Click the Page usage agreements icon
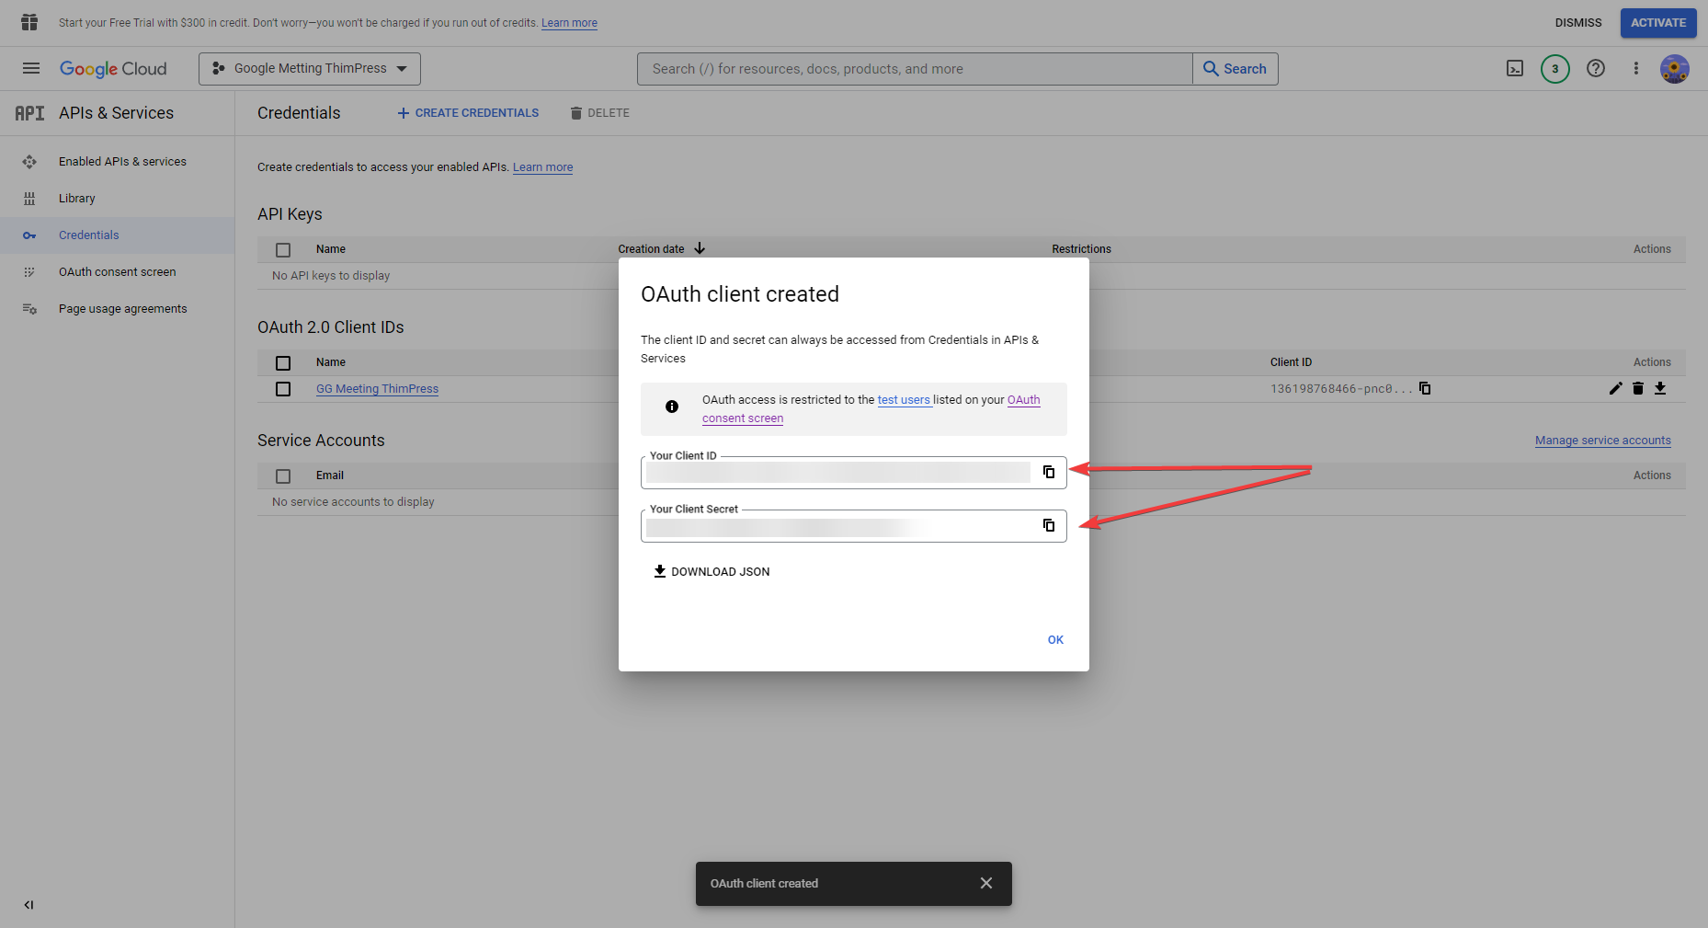This screenshot has height=928, width=1708. pyautogui.click(x=29, y=309)
